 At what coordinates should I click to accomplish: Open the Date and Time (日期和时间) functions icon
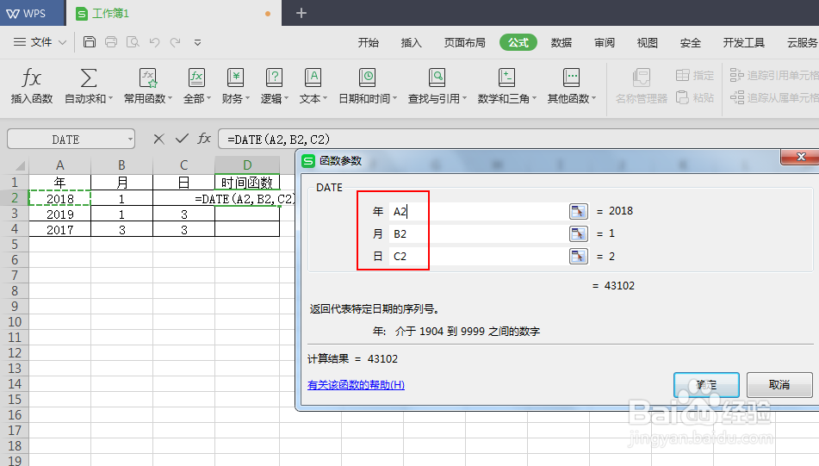click(x=367, y=78)
